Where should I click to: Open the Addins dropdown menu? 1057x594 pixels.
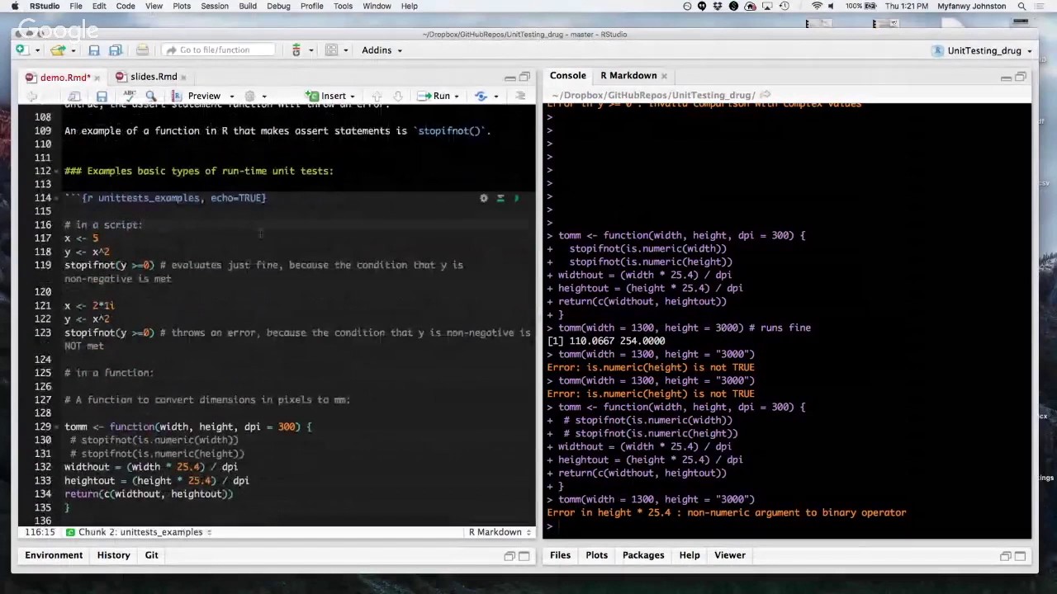[382, 50]
